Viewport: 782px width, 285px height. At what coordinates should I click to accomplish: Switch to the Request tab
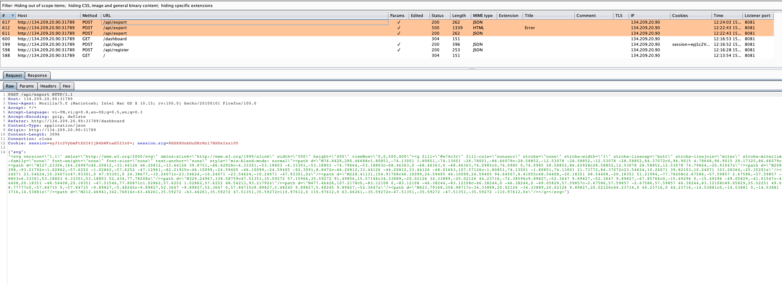click(14, 75)
